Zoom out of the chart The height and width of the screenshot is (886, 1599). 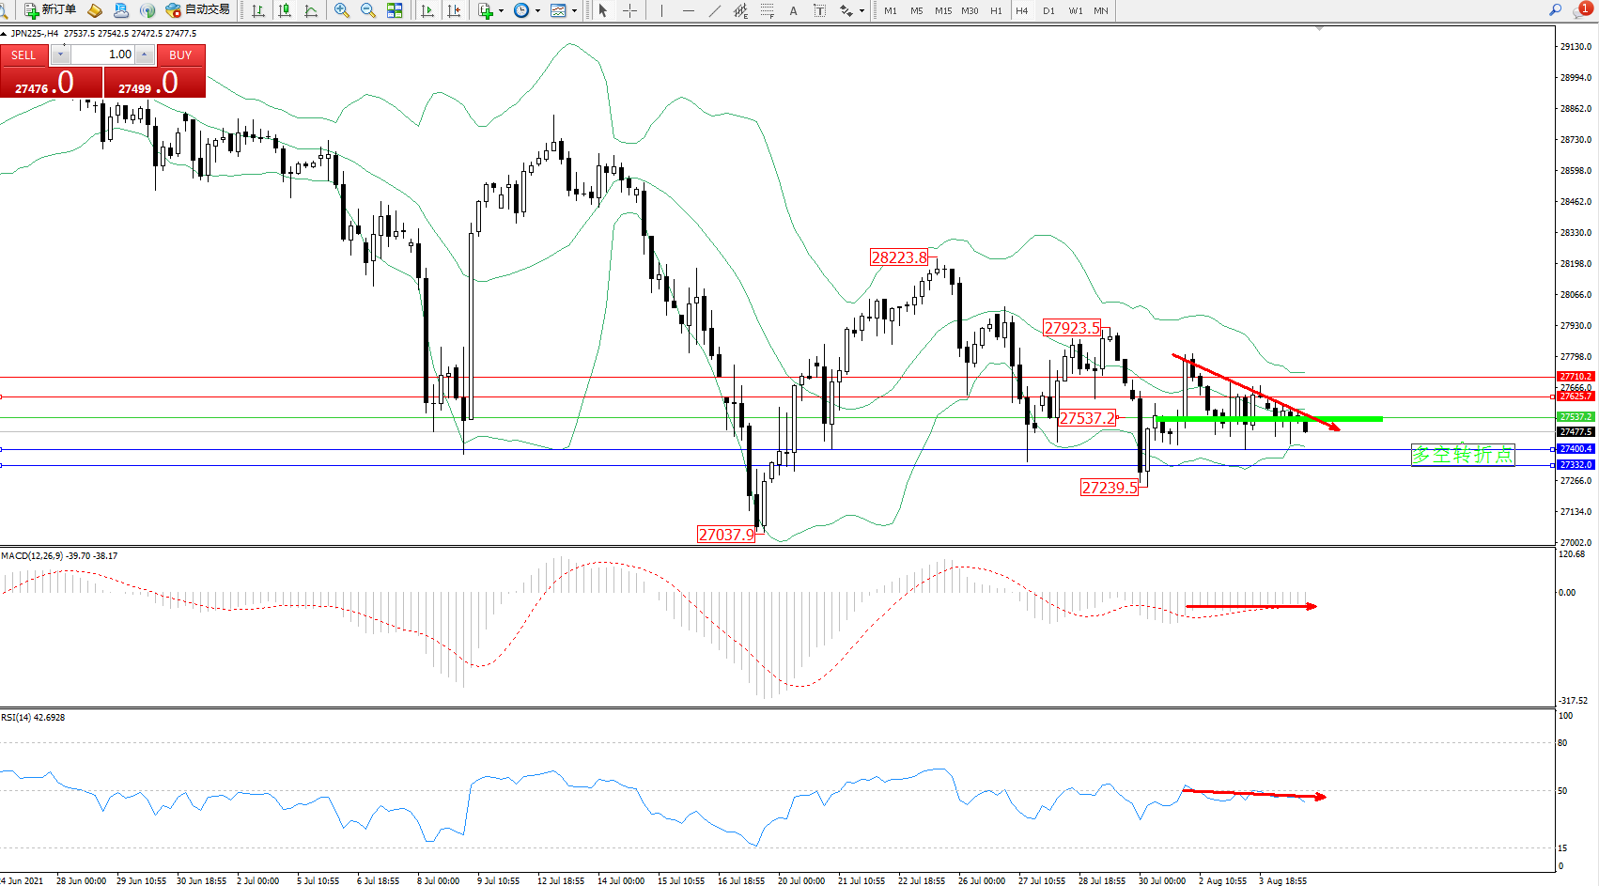368,10
